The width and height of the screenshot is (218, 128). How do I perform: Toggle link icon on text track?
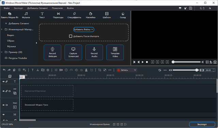coord(6,82)
